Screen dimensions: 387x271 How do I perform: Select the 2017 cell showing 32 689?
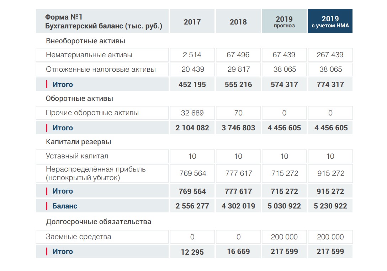[192, 113]
